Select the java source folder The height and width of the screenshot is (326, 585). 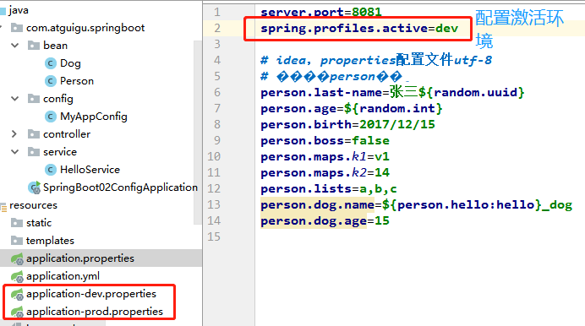(x=19, y=10)
